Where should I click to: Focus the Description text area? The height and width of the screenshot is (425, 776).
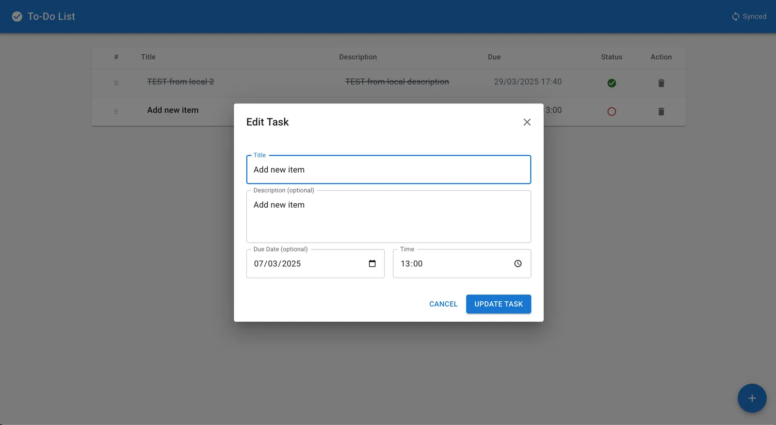click(388, 217)
